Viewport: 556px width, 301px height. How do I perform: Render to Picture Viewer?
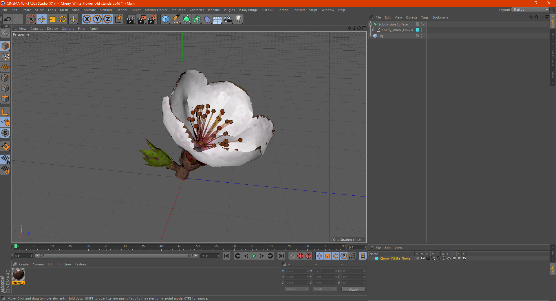(142, 19)
